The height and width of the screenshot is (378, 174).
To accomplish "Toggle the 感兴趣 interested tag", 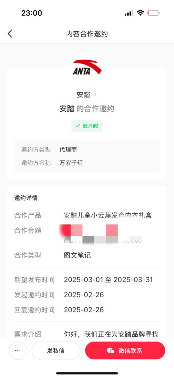I will pos(87,126).
